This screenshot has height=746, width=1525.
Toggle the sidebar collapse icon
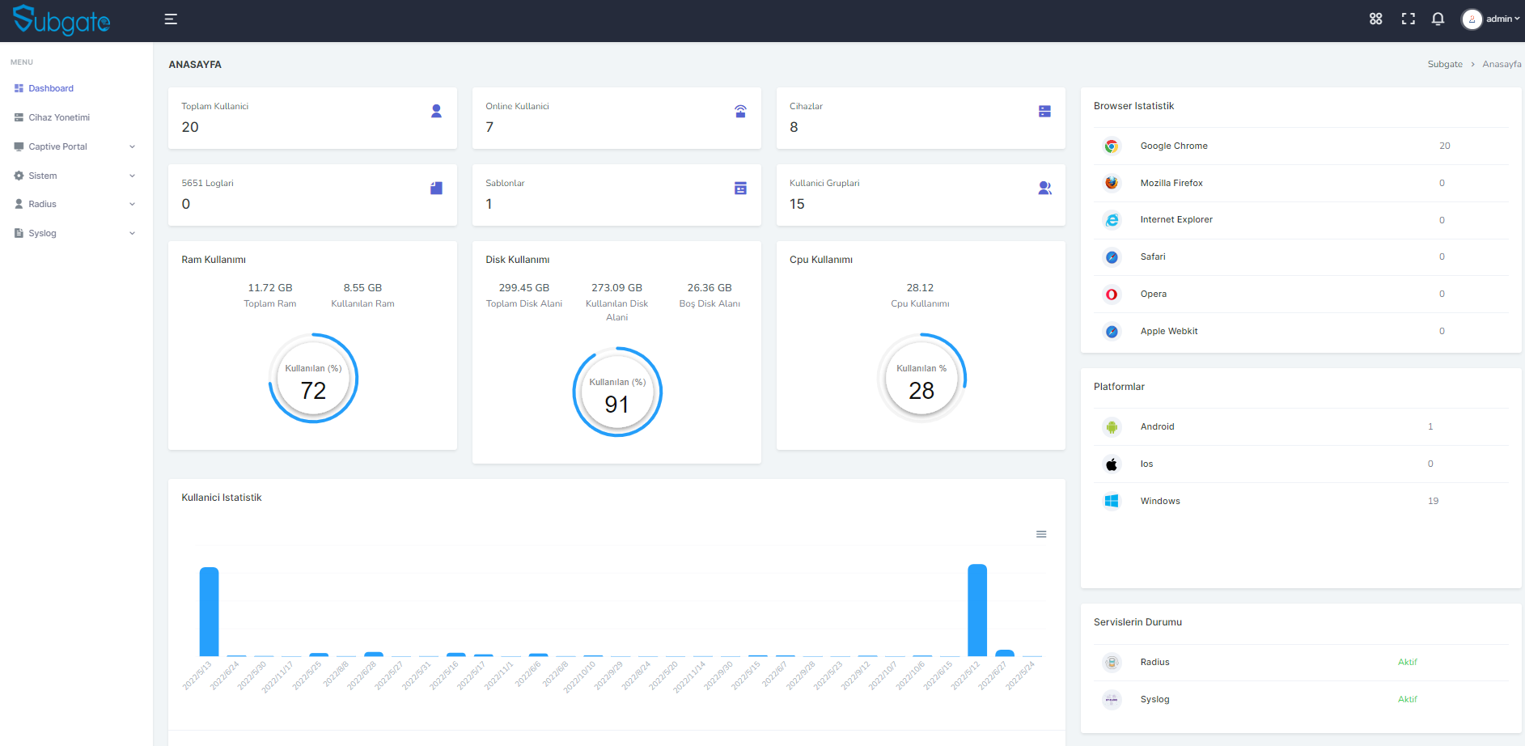(170, 19)
